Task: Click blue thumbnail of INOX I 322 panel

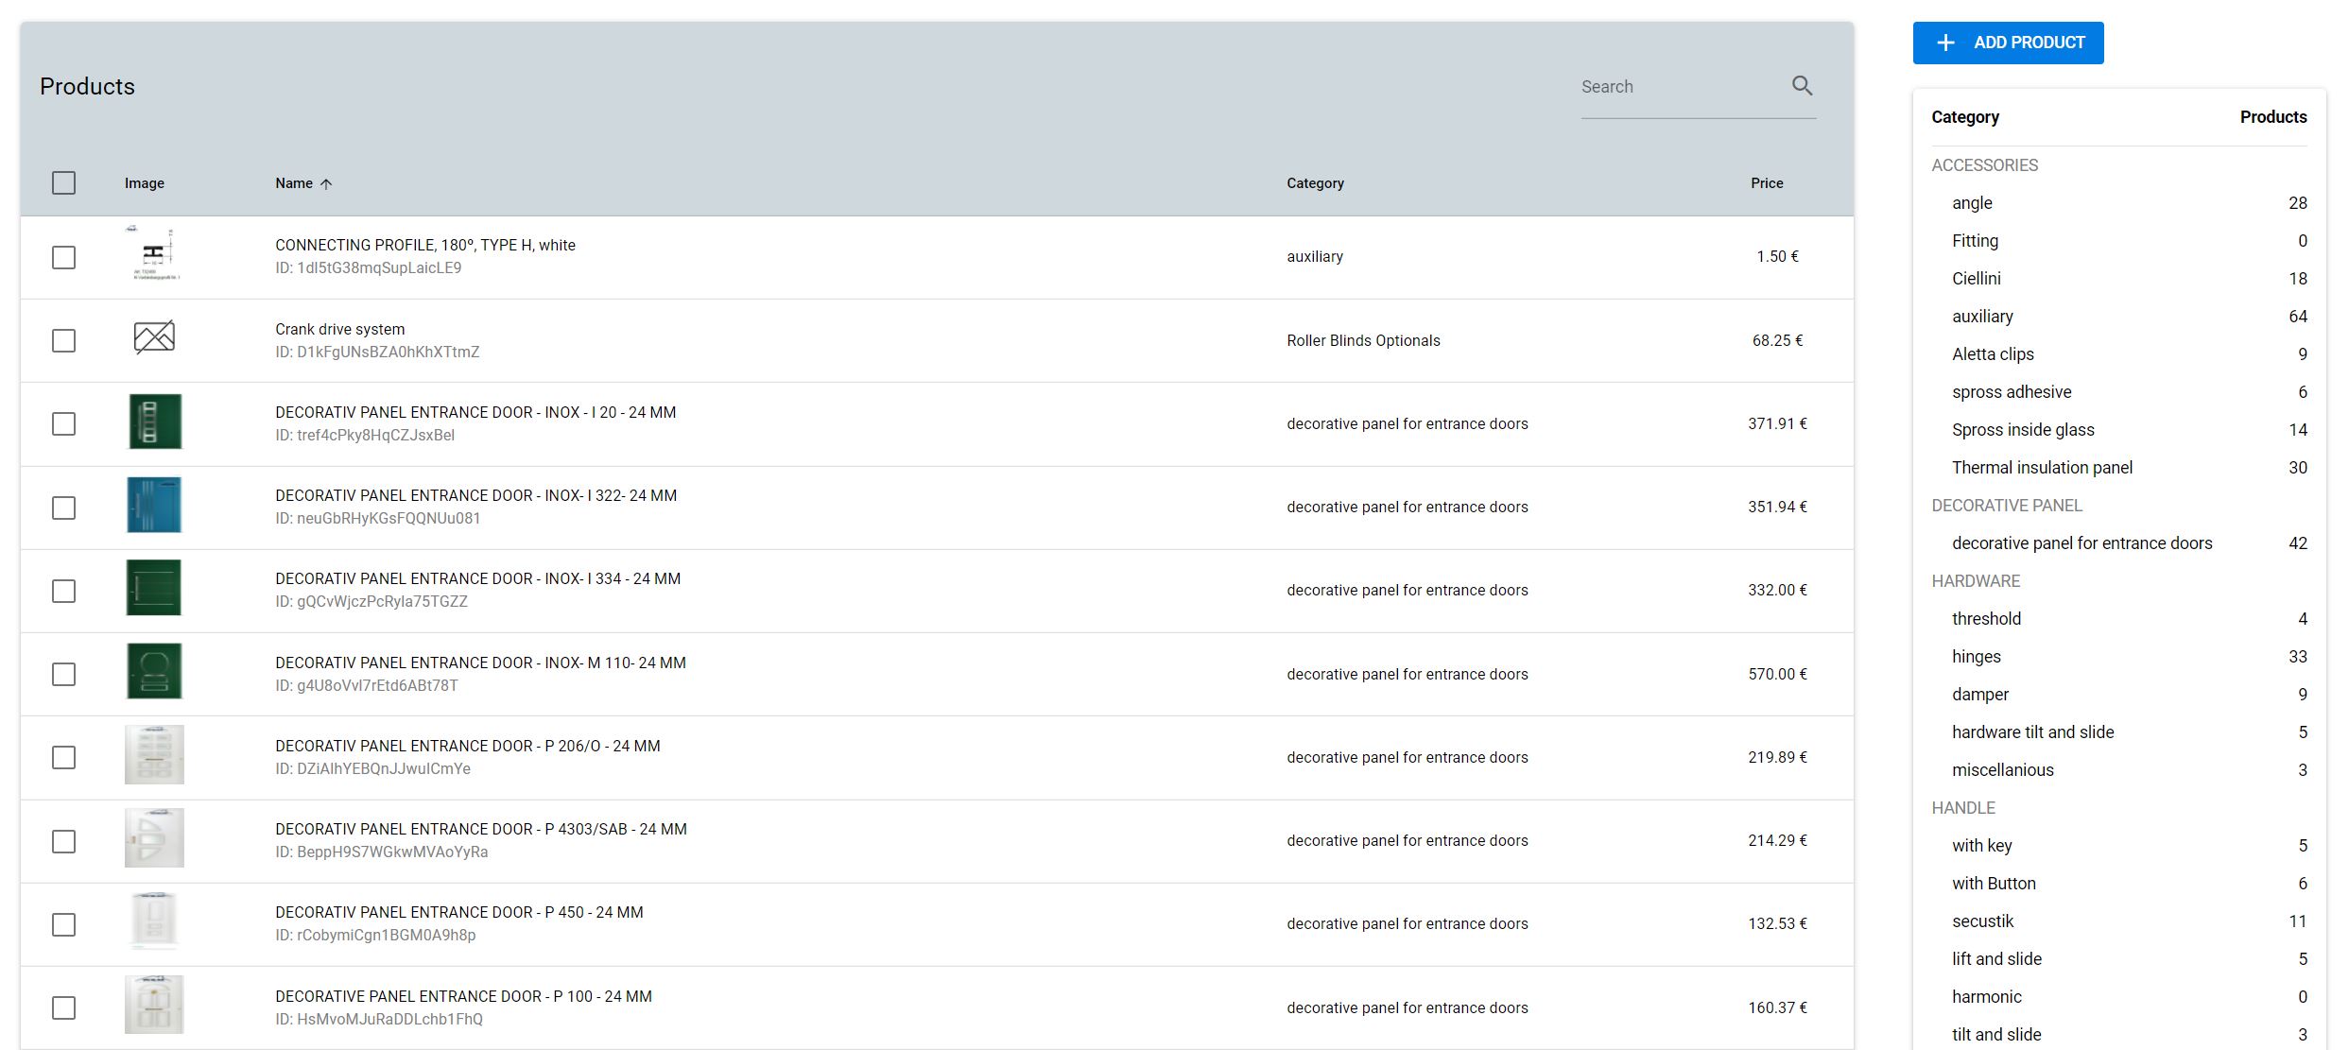Action: [154, 505]
